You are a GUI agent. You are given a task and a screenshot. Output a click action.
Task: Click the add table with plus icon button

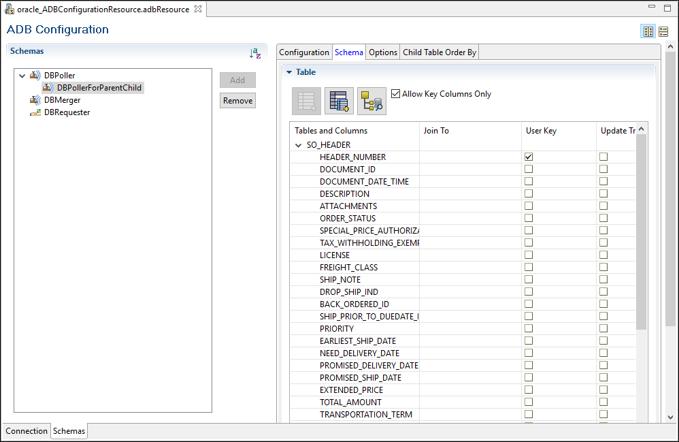click(x=339, y=101)
